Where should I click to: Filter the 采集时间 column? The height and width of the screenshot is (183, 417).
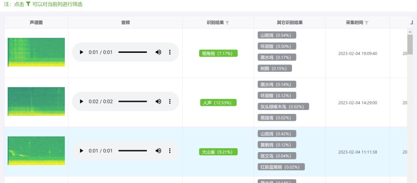[x=366, y=23]
